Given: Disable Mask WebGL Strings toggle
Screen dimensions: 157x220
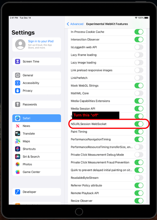Looking at the screenshot, I should (x=139, y=85).
